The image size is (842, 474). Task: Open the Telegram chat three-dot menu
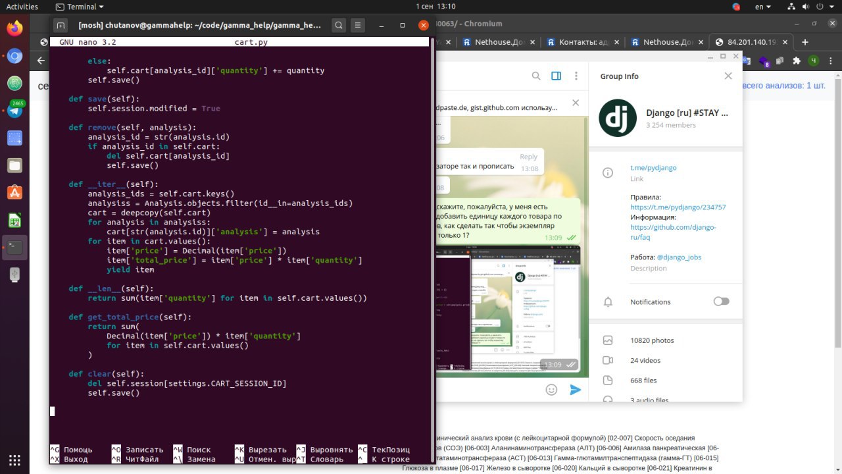pos(576,76)
